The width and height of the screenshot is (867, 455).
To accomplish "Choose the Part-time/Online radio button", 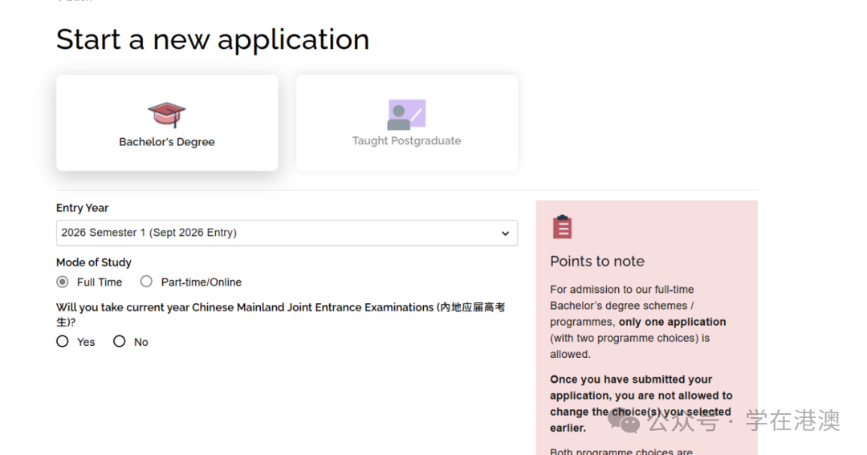I will point(146,282).
